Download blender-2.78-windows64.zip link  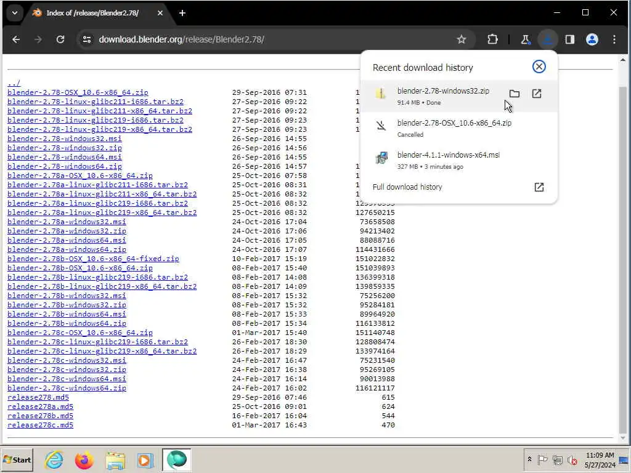(64, 166)
